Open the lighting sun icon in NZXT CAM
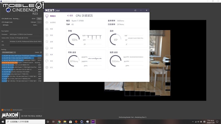 [x=47, y=35]
